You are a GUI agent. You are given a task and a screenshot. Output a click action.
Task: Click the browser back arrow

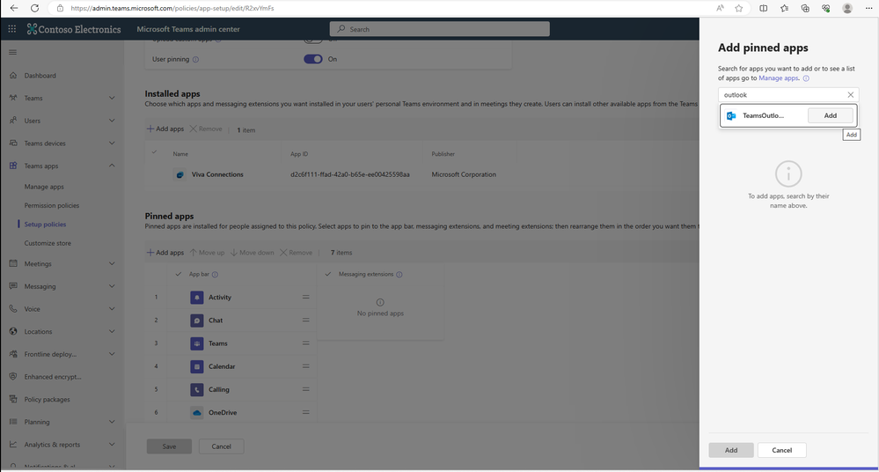point(14,9)
